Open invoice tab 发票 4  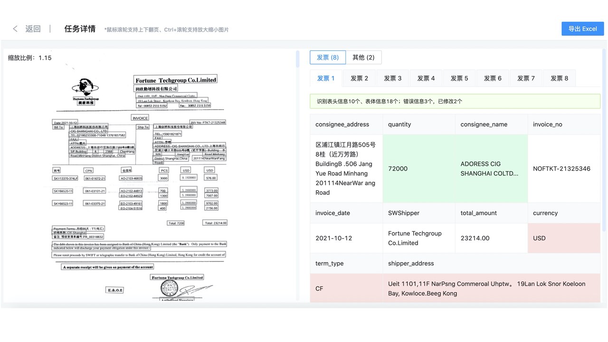coord(426,78)
